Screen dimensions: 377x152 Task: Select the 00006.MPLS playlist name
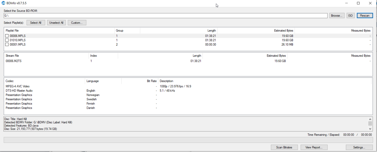18,36
